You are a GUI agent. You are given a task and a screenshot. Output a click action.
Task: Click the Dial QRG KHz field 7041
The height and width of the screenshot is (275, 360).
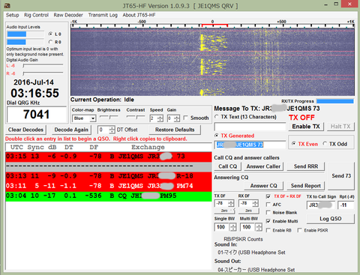tap(37, 115)
